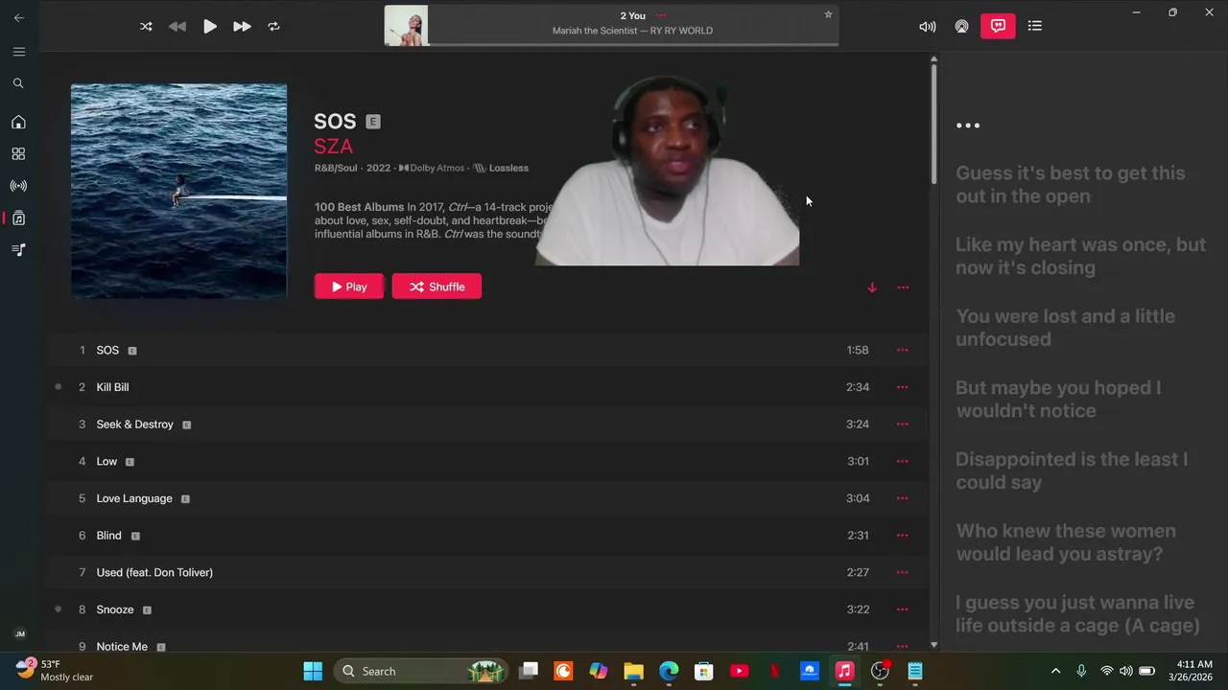Open the Windows Start menu
The height and width of the screenshot is (690, 1228).
(313, 671)
